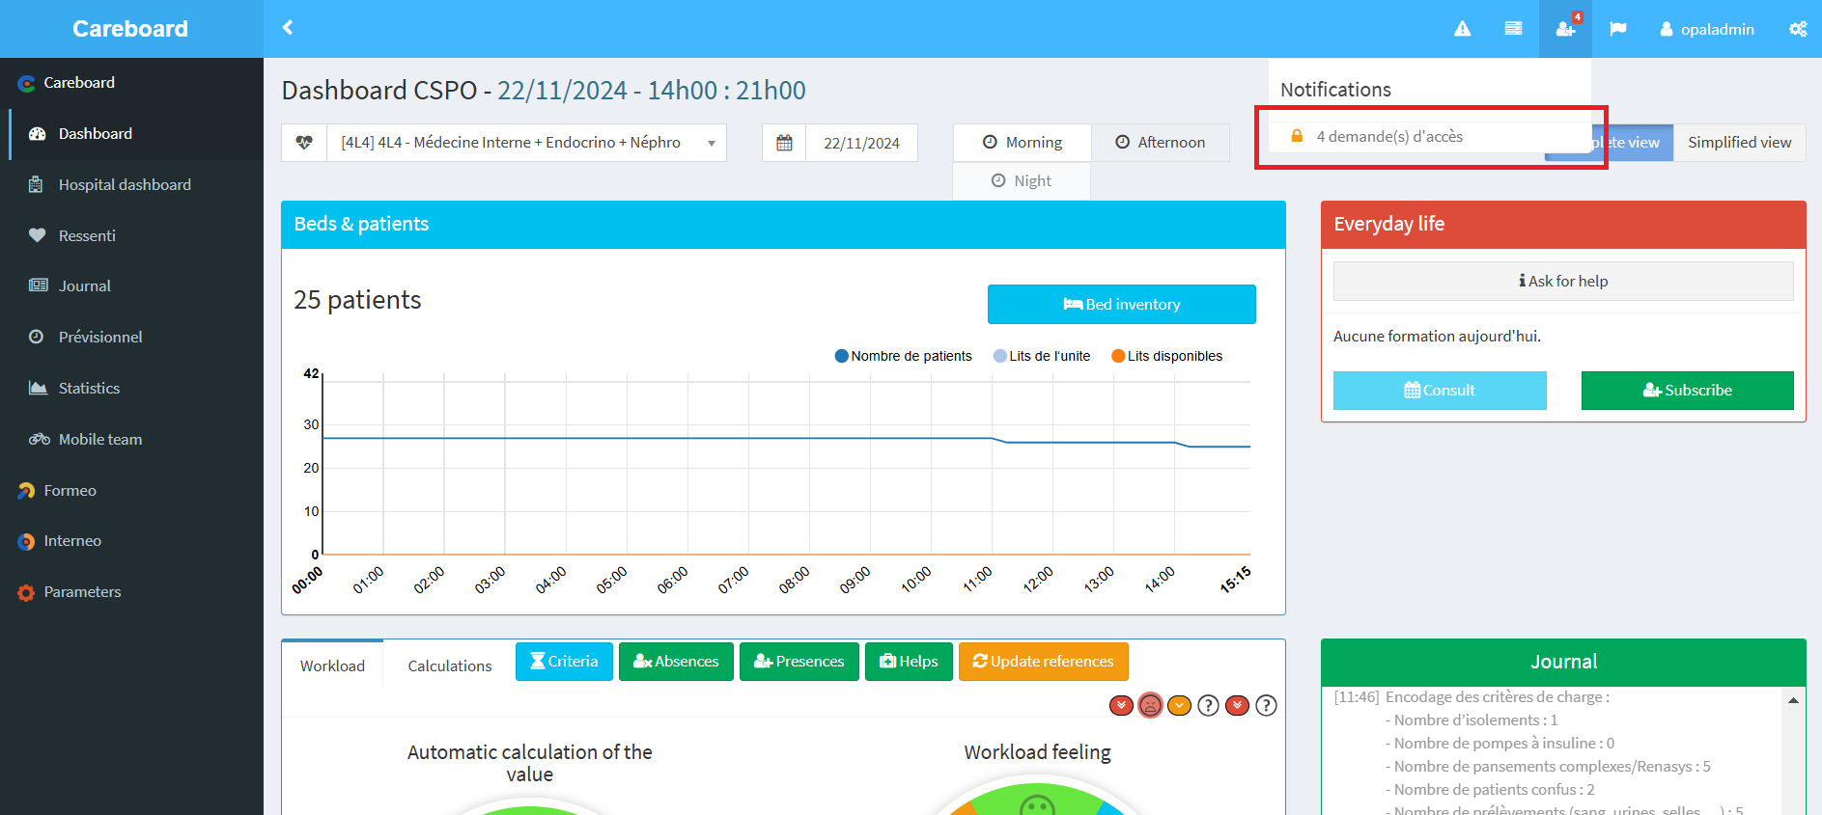The height and width of the screenshot is (815, 1822).
Task: Click the orange chevron-down status icon
Action: (1179, 706)
